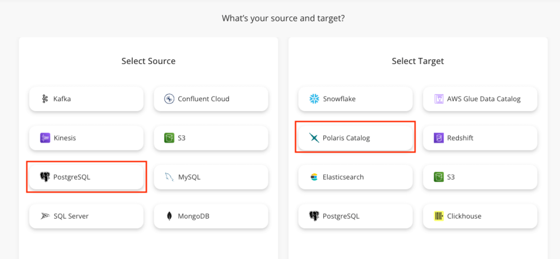Screen dimensions: 560x259
Task: Pick SQL Server as the source
Action: [86, 216]
